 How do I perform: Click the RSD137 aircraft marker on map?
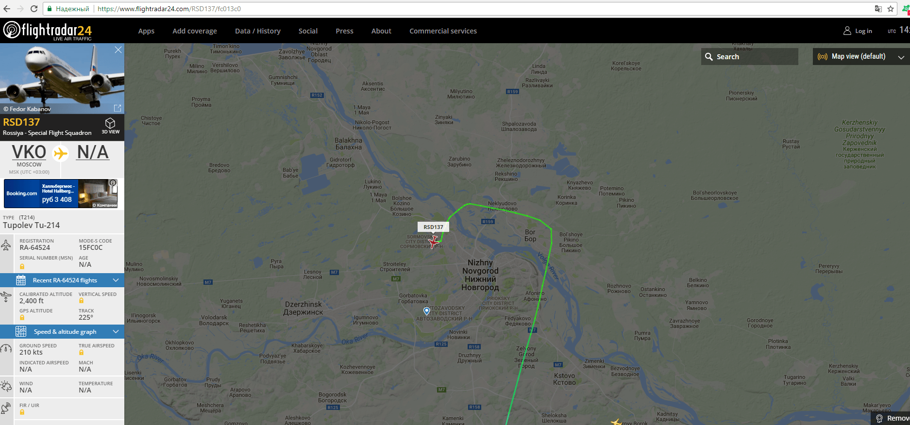pyautogui.click(x=433, y=241)
